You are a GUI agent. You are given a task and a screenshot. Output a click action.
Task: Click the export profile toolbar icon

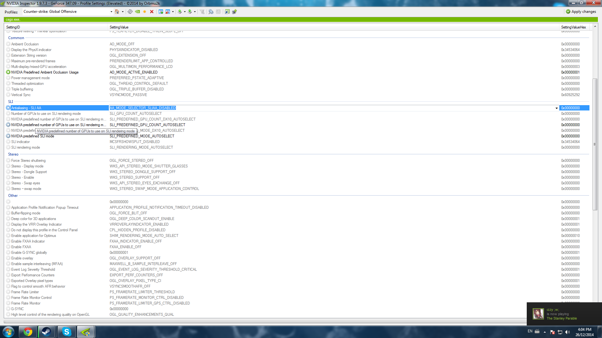click(180, 12)
